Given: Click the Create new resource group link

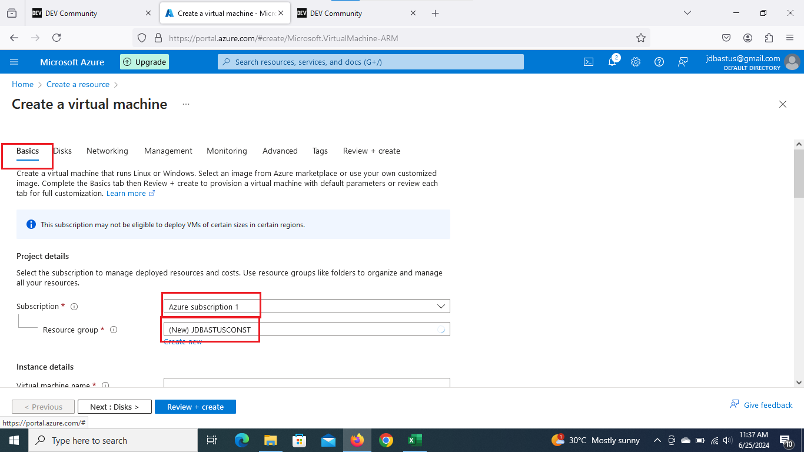Looking at the screenshot, I should (183, 341).
